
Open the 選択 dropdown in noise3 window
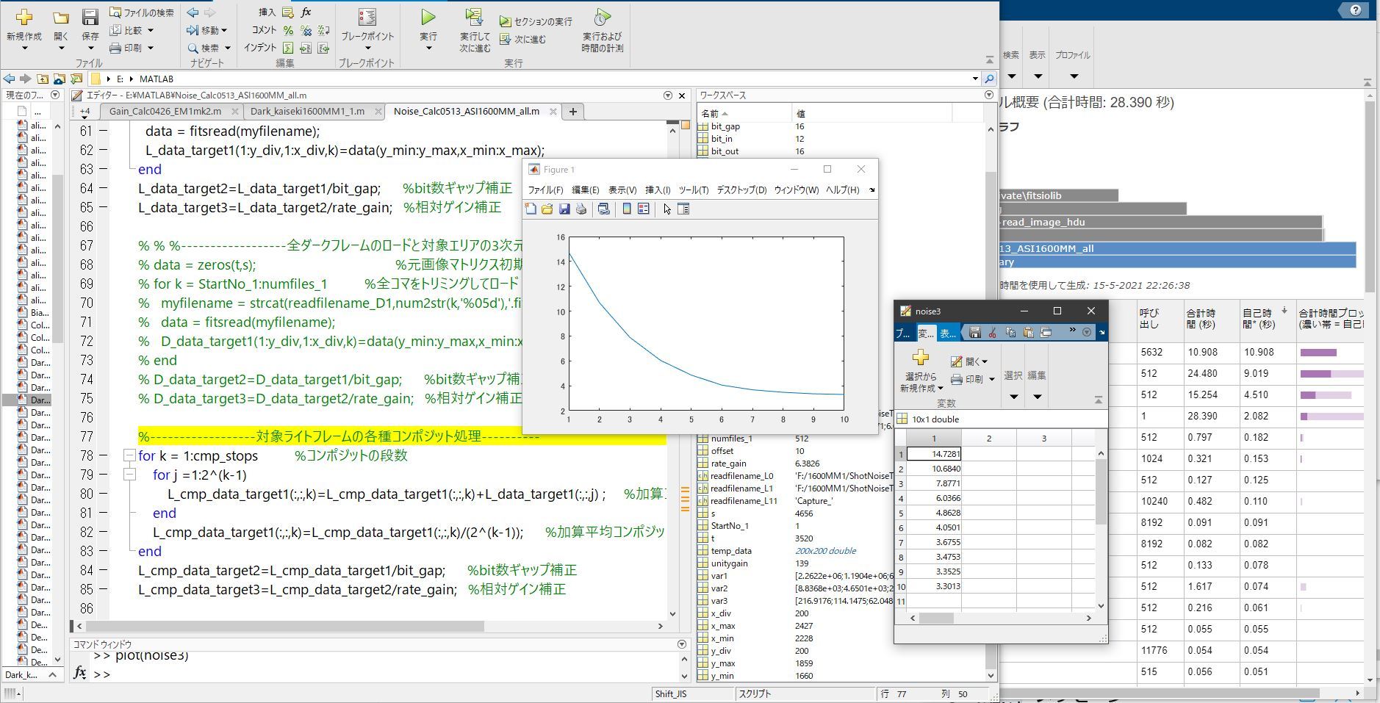click(1013, 397)
